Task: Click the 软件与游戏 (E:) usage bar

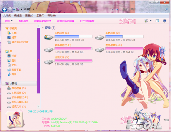Action: pyautogui.click(x=73, y=49)
